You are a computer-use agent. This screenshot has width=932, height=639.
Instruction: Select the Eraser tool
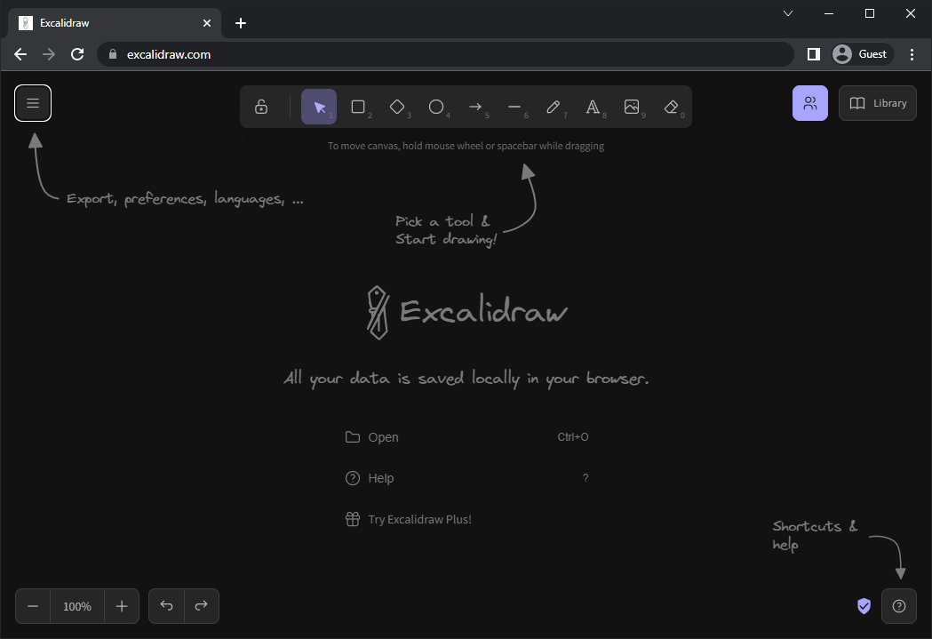(x=671, y=107)
